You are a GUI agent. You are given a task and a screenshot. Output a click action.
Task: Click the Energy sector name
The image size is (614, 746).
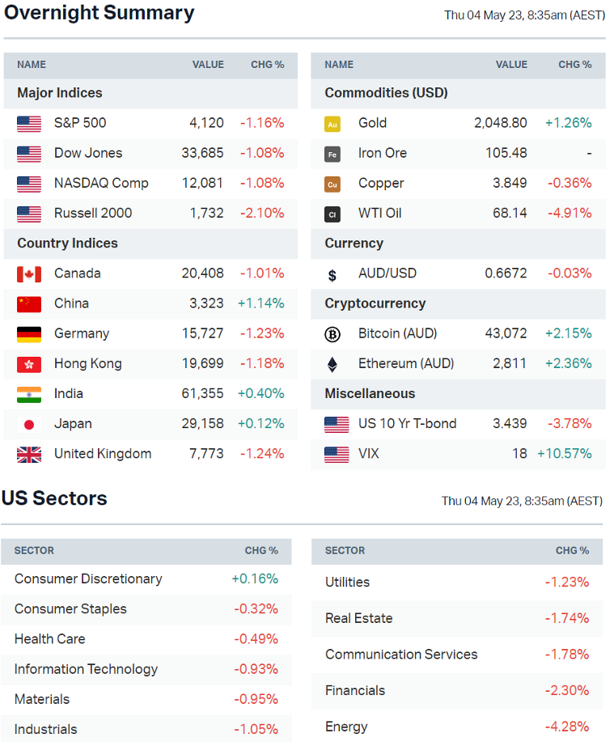[346, 727]
